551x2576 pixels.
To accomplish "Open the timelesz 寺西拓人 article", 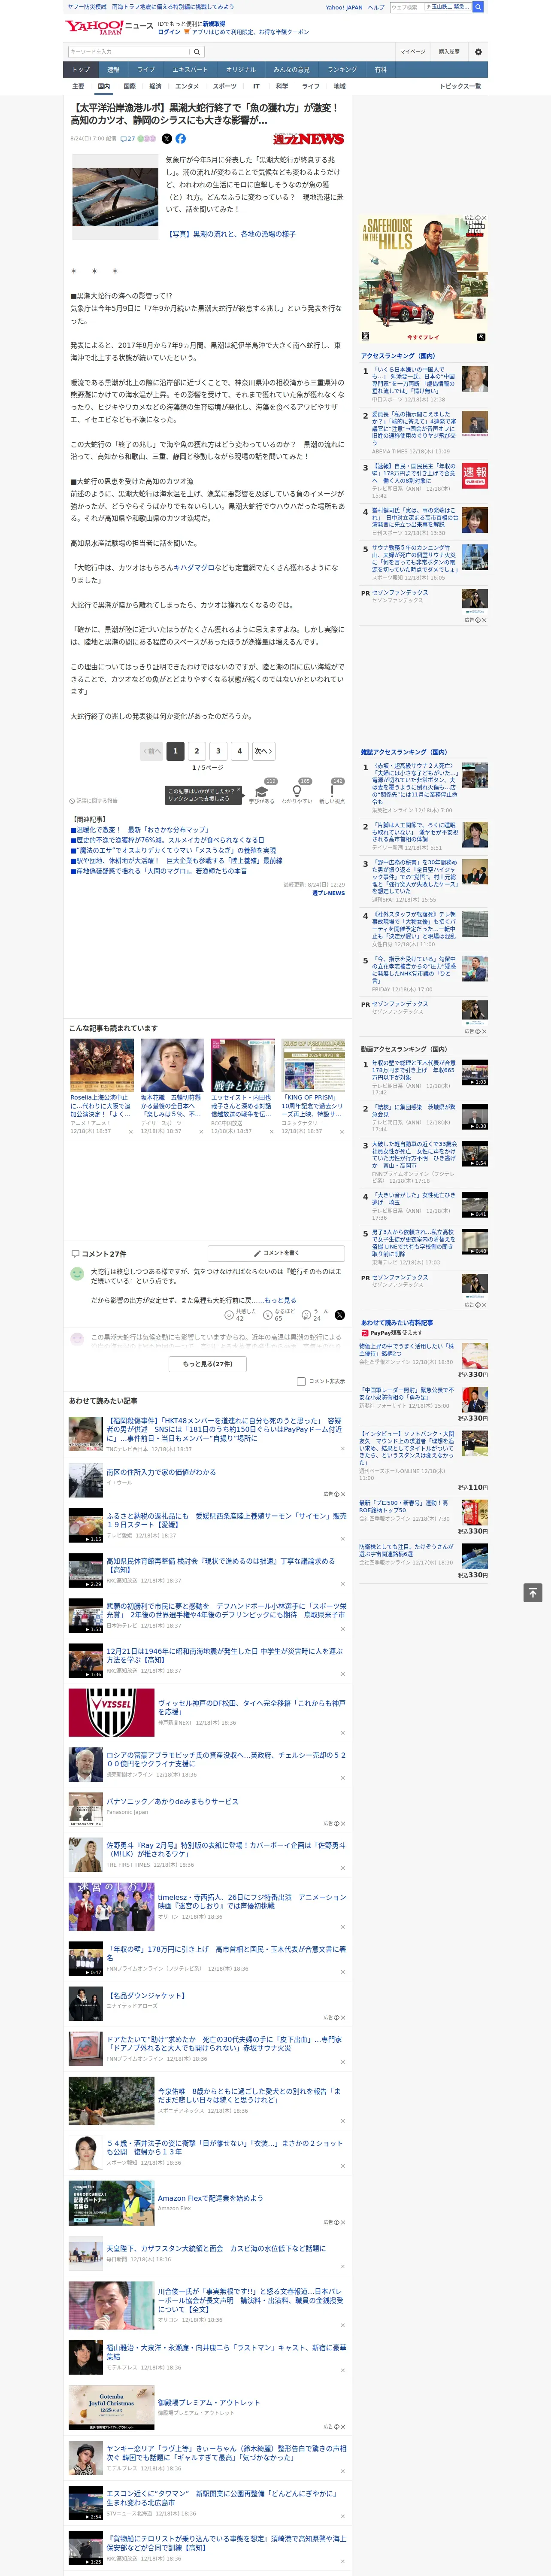I will 251,1901.
